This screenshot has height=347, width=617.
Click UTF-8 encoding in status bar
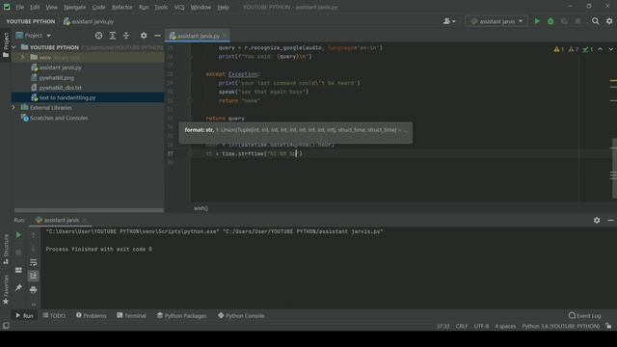[481, 326]
